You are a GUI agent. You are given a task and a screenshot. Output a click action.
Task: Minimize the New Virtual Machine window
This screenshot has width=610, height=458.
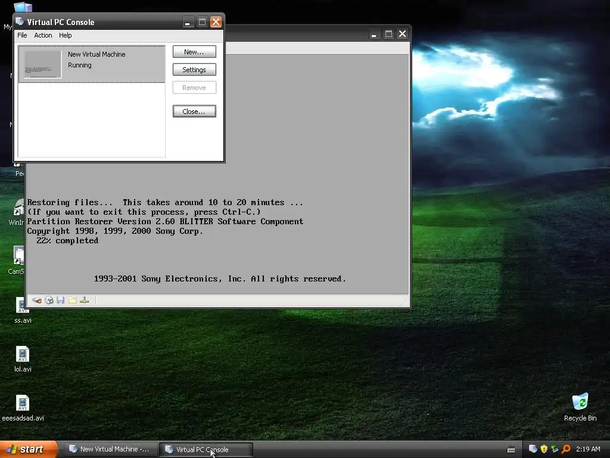coord(374,34)
